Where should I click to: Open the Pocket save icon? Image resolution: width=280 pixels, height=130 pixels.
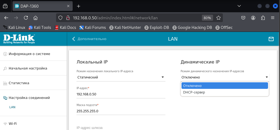point(243,18)
